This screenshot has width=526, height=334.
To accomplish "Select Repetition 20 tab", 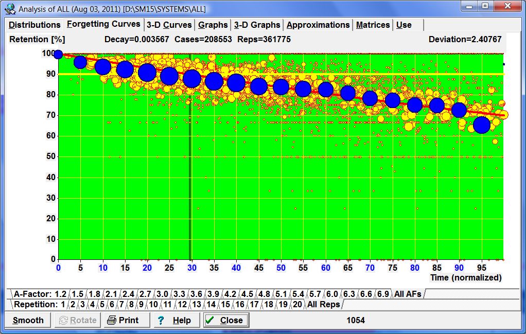I will coord(296,304).
